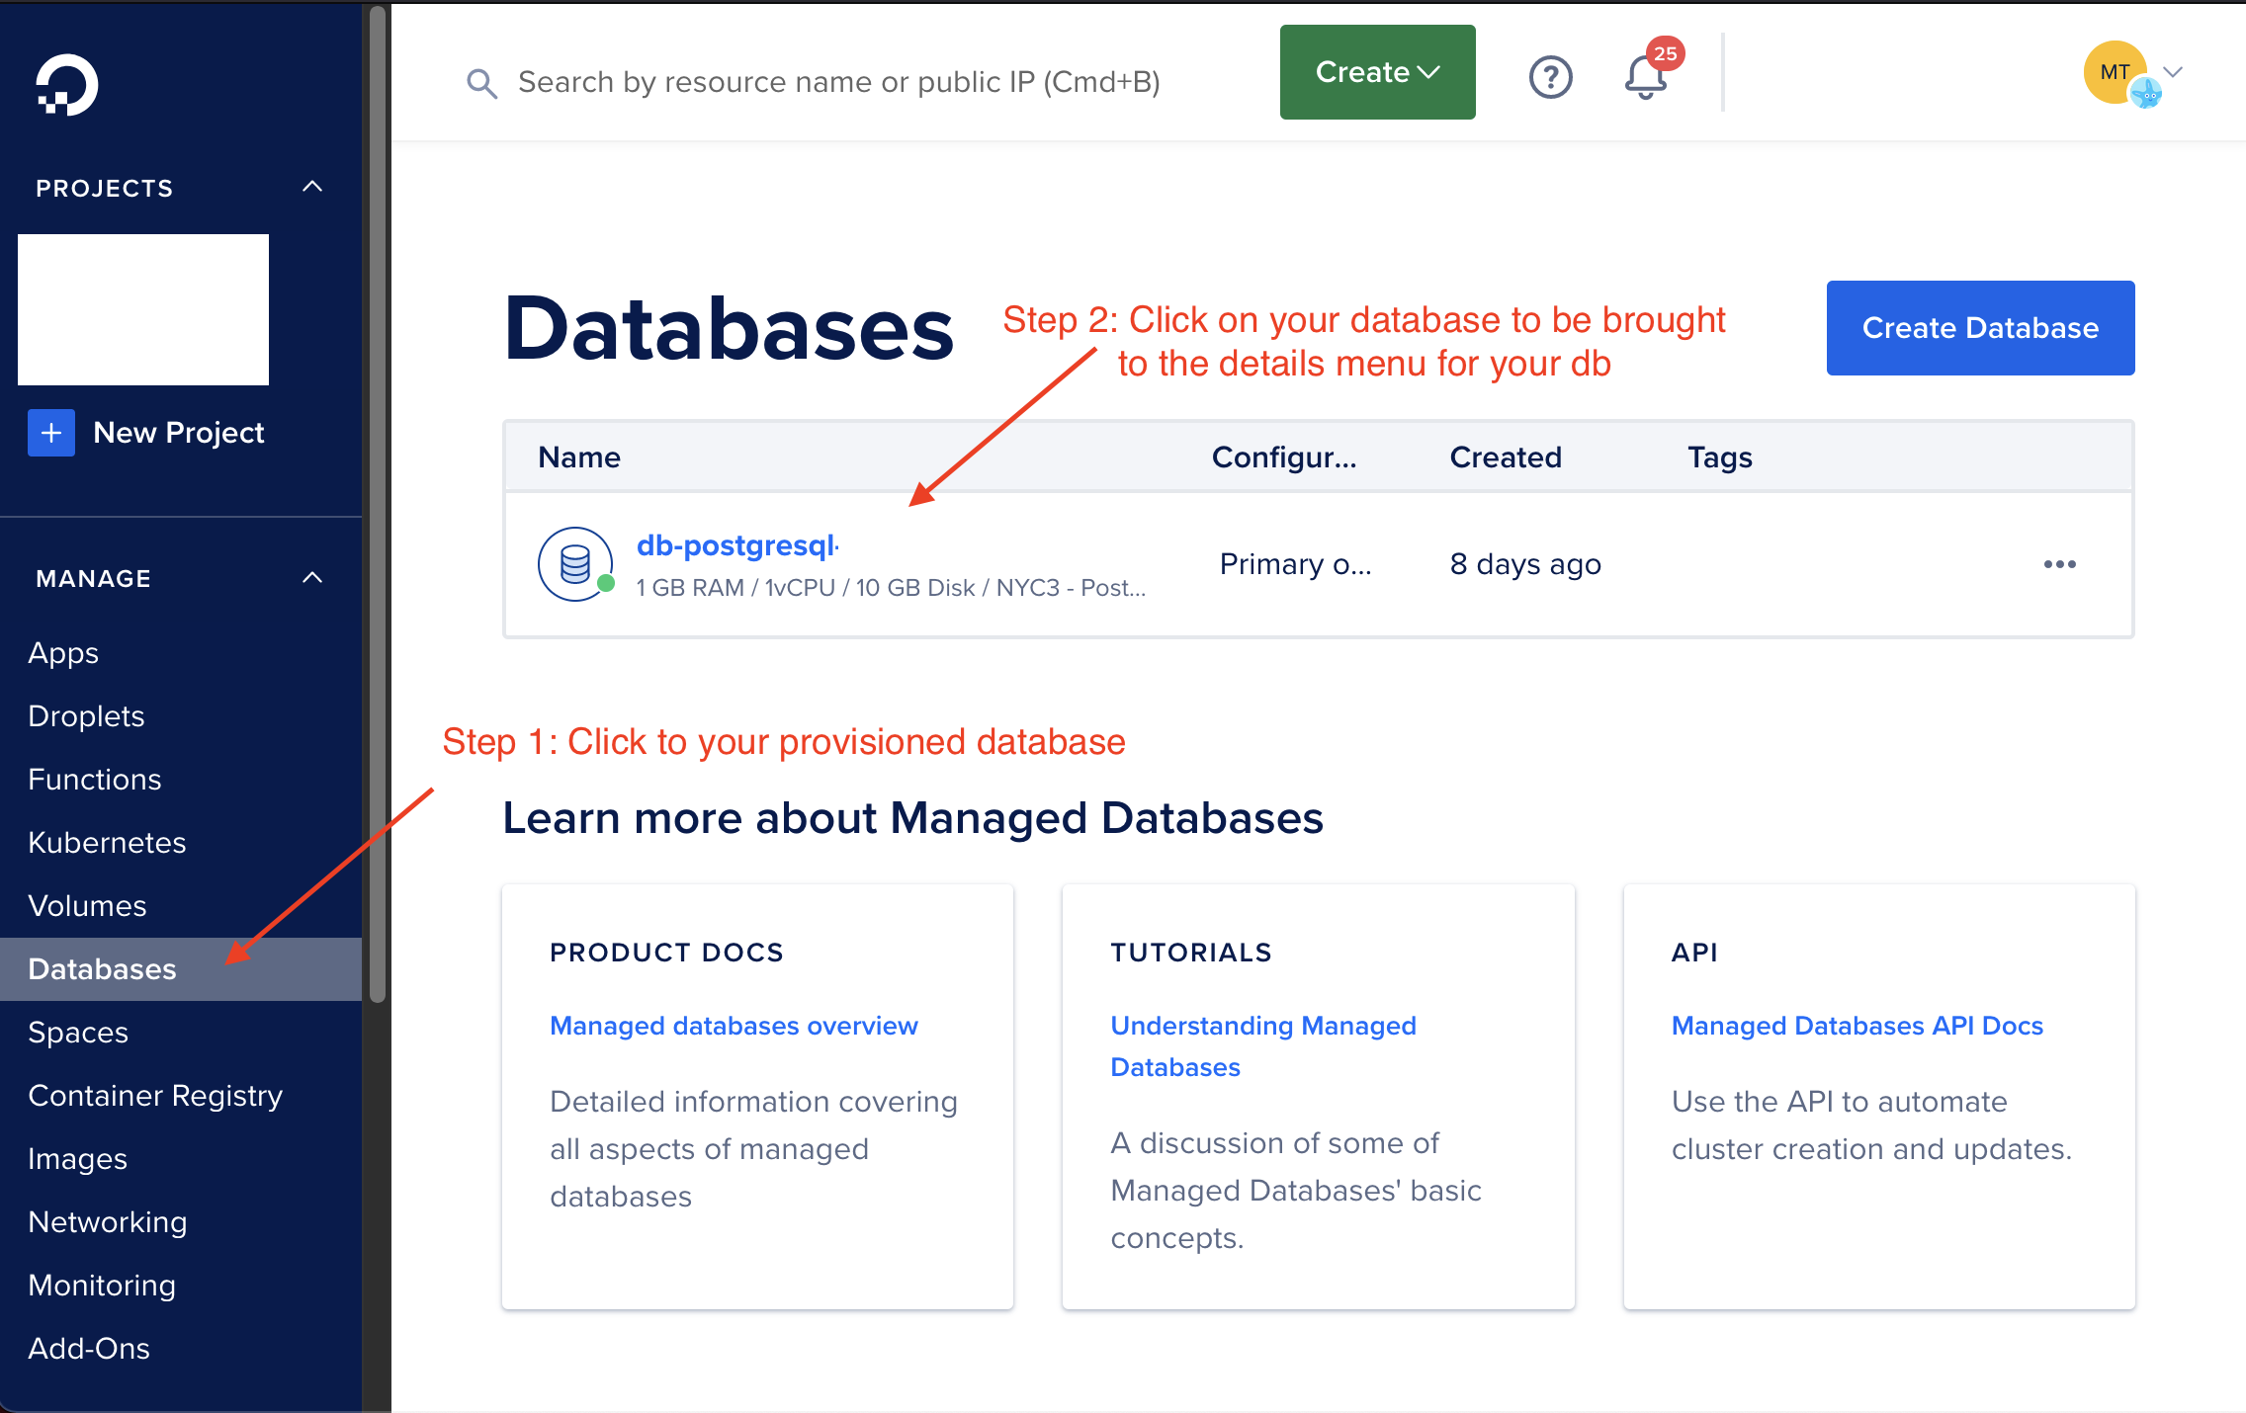Open Droplets in the sidebar
This screenshot has width=2246, height=1413.
86,716
